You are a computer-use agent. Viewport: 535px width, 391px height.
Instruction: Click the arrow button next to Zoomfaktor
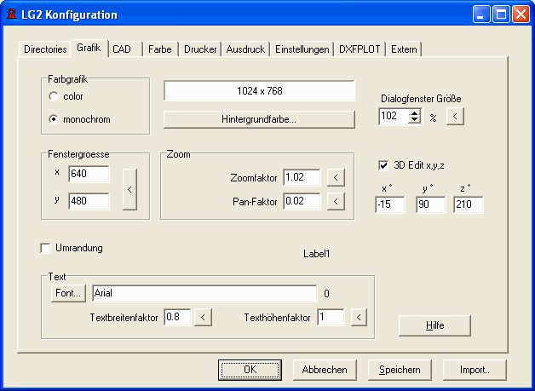(337, 178)
